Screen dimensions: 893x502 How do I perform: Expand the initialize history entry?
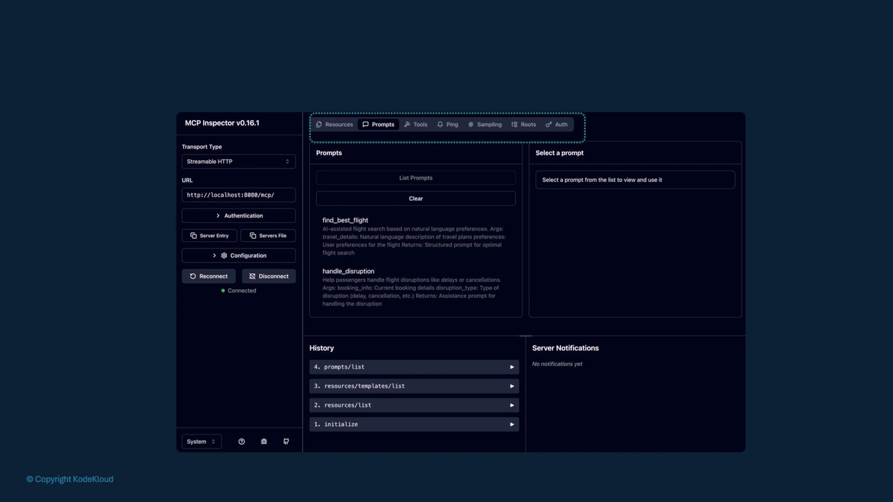point(414,424)
